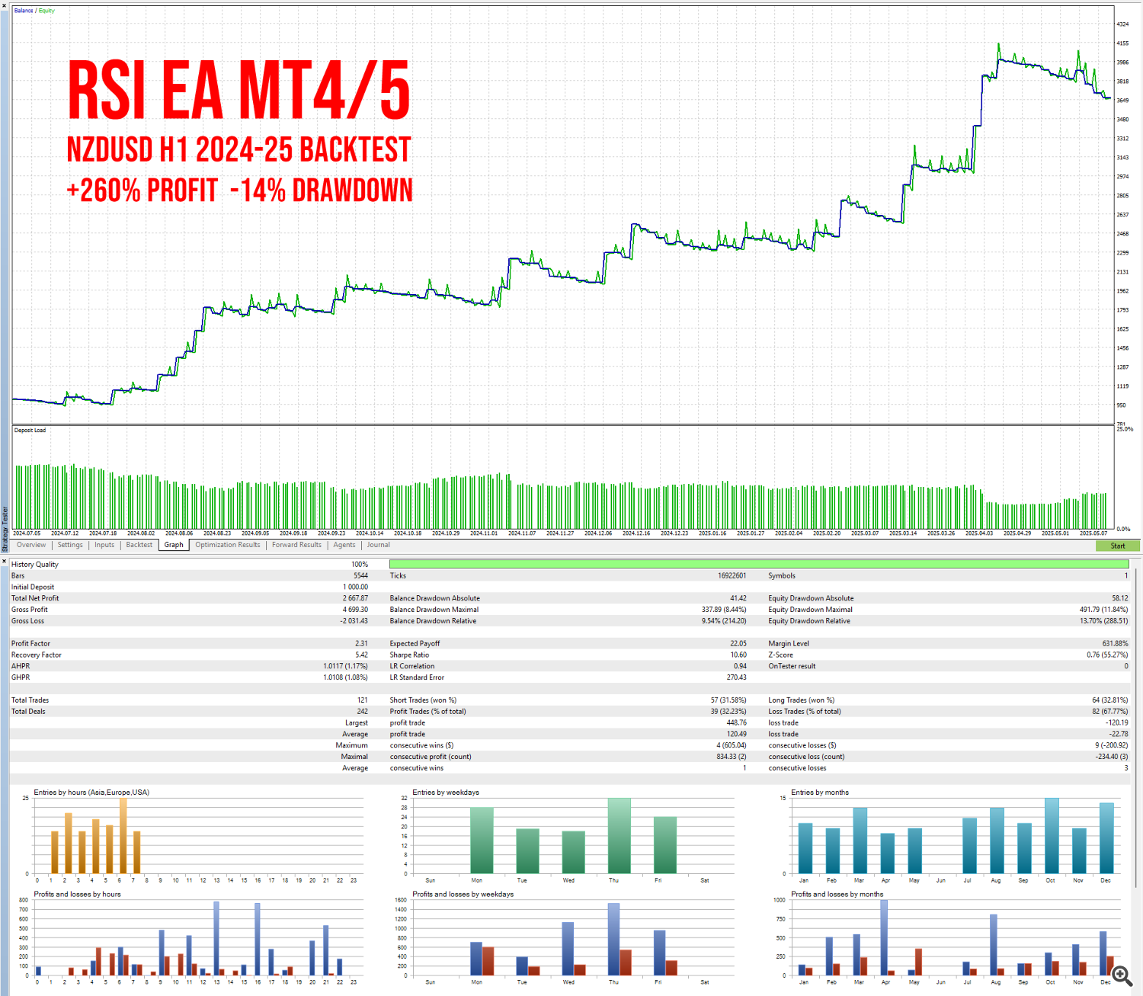The width and height of the screenshot is (1143, 996).
Task: Click the Profit Factor value 2.31
Action: (x=361, y=644)
